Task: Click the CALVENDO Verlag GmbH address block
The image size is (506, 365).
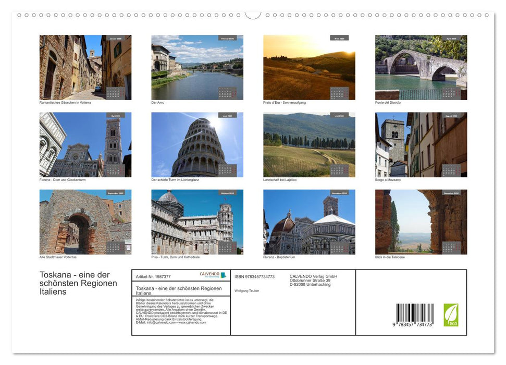Action: (x=313, y=281)
